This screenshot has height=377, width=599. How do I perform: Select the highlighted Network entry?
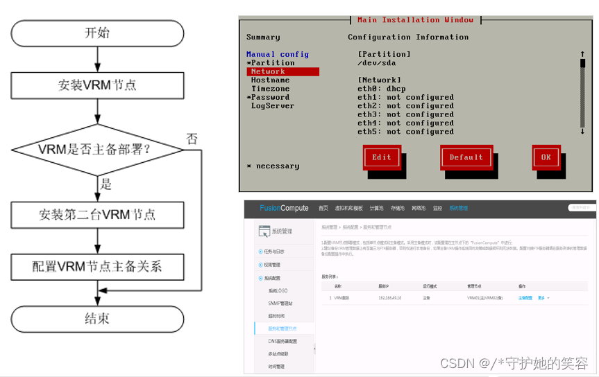pos(282,72)
